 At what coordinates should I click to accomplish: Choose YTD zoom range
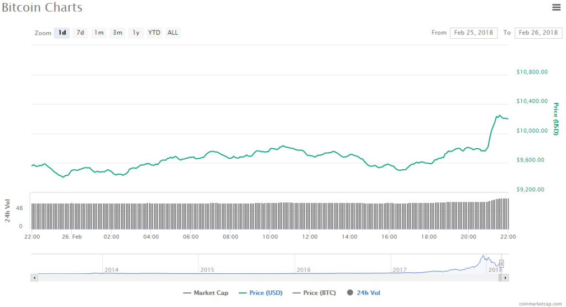click(154, 33)
